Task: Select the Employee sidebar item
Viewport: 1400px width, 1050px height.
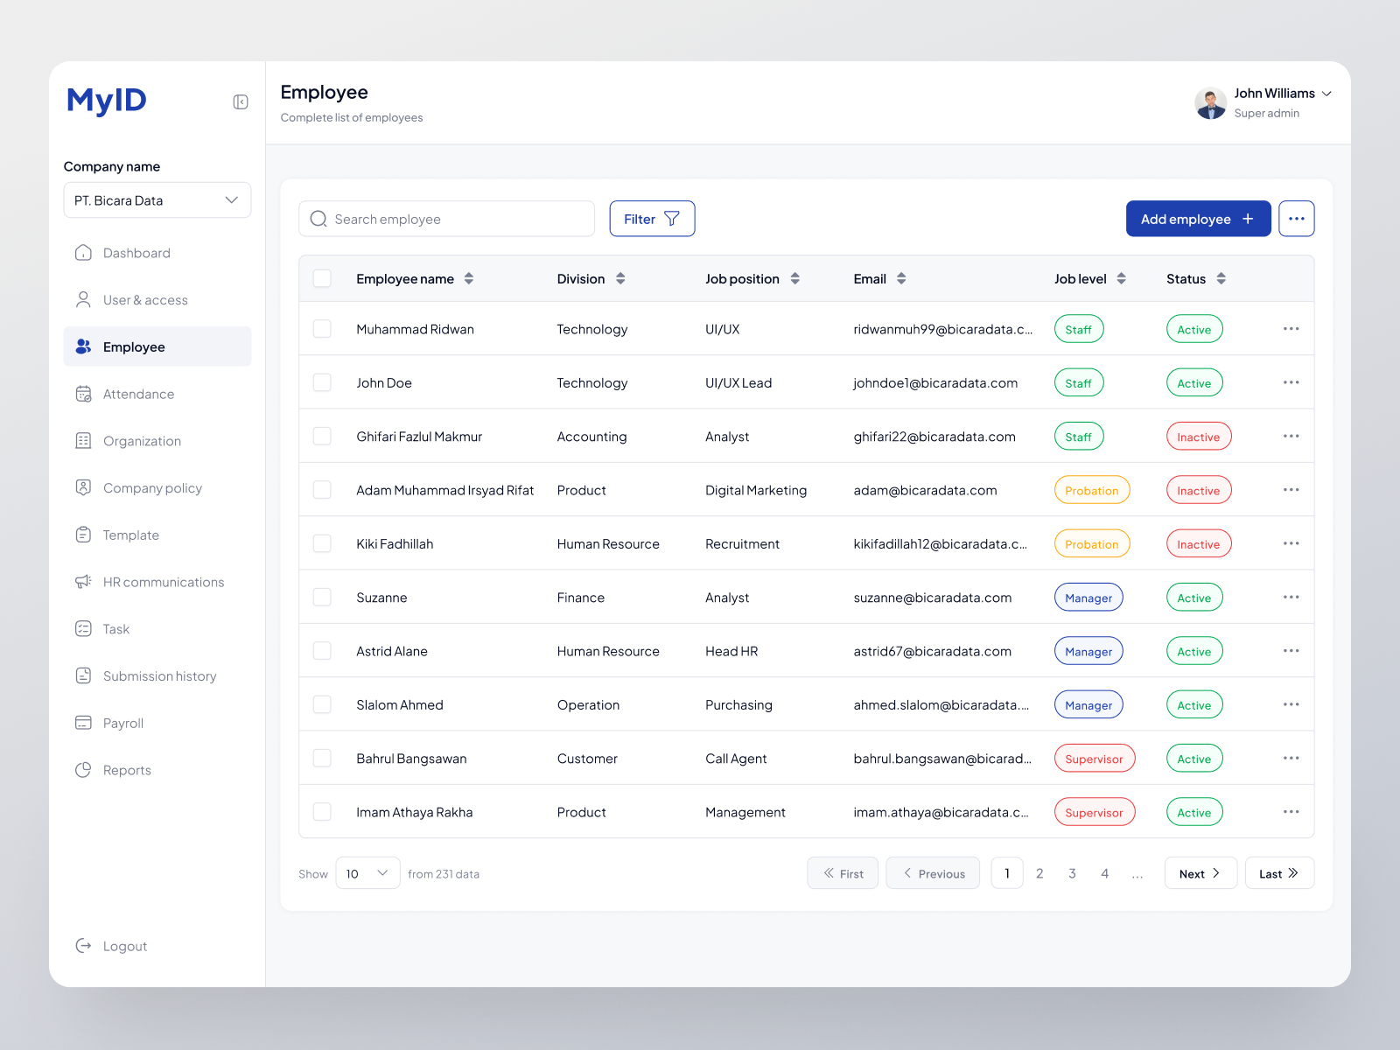Action: [x=157, y=346]
